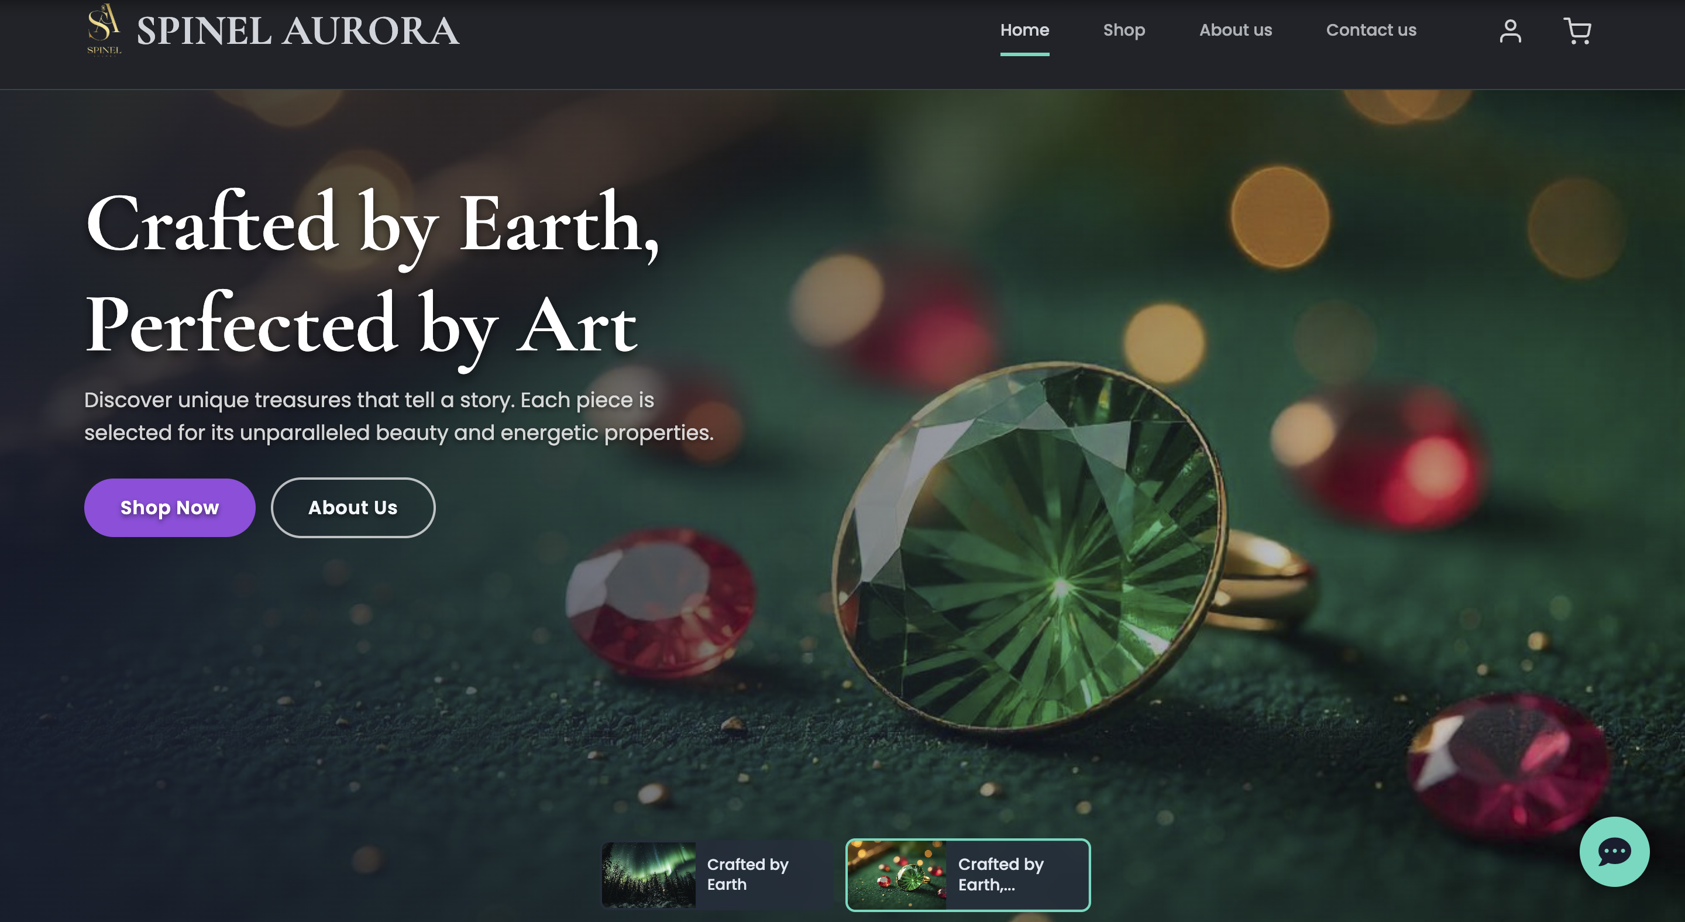Open the live chat bubble
The width and height of the screenshot is (1685, 922).
[1614, 851]
